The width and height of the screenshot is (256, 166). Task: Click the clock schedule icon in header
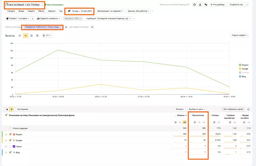(194, 4)
